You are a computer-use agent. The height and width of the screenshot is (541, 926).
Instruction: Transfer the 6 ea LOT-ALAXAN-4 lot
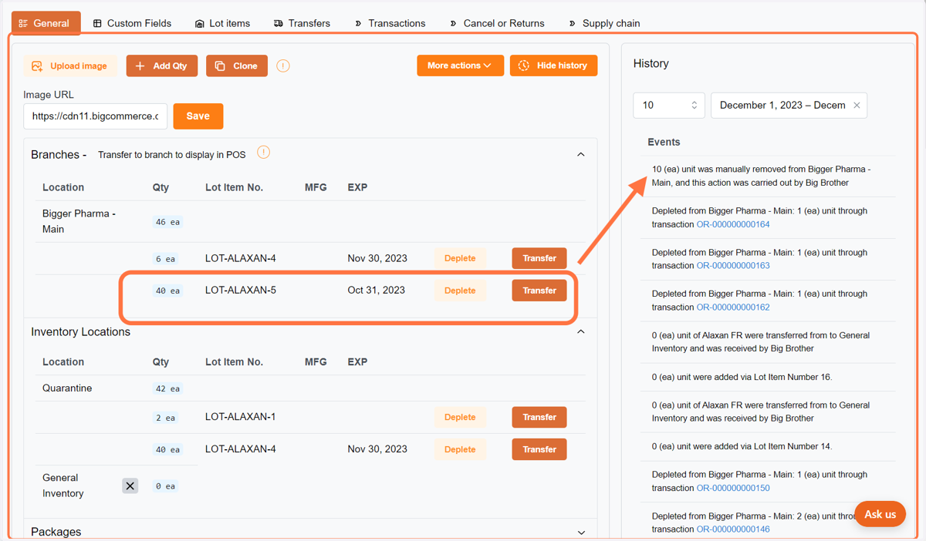pos(539,258)
